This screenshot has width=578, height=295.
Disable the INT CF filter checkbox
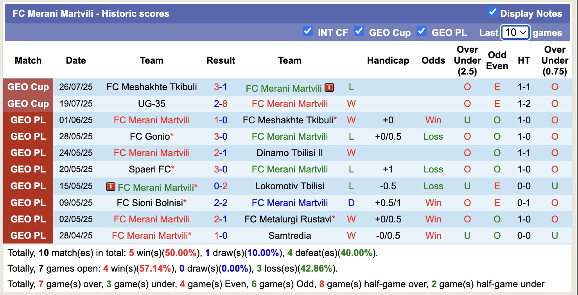pos(308,31)
